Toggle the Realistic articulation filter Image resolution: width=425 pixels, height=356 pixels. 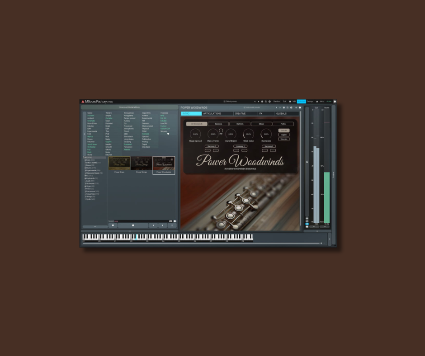coord(127,150)
